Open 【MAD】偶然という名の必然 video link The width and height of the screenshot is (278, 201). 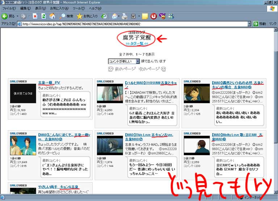tap(238, 85)
